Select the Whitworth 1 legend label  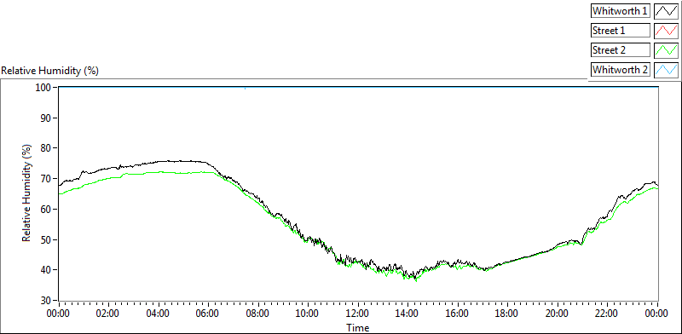pyautogui.click(x=621, y=11)
